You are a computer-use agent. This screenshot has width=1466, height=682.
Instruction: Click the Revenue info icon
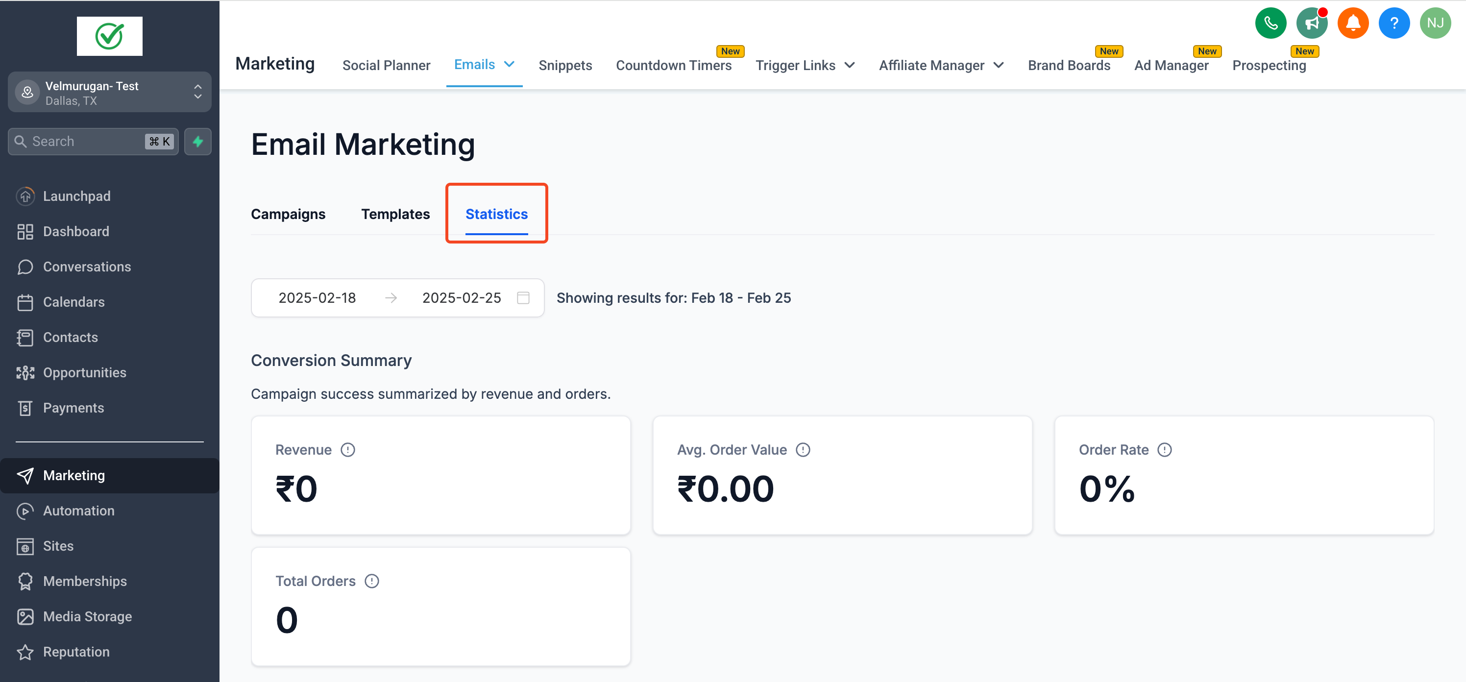tap(348, 449)
